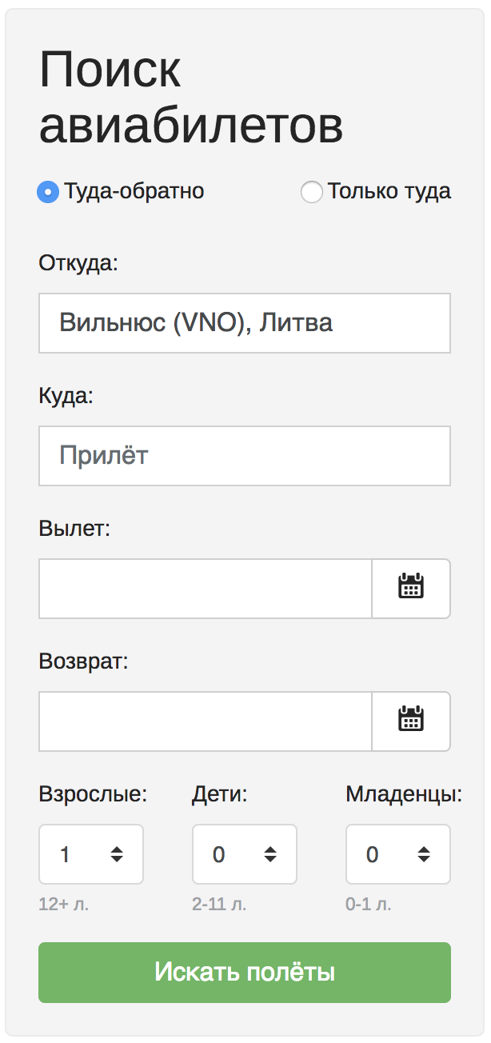Open the calendar for the Возврат date
Image resolution: width=491 pixels, height=1043 pixels.
(411, 721)
